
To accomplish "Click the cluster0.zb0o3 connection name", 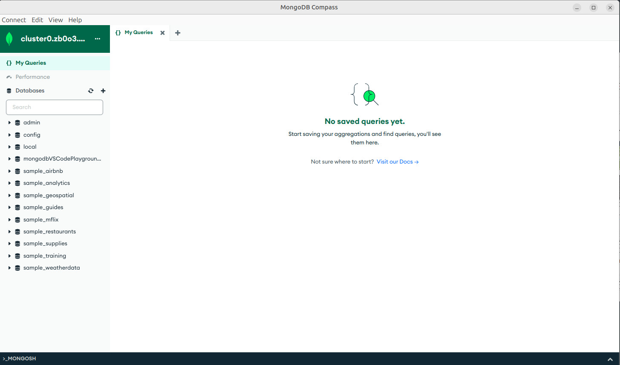I will pyautogui.click(x=53, y=39).
